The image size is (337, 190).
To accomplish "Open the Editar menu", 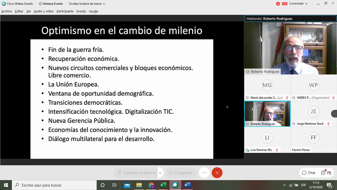I will coord(19,11).
